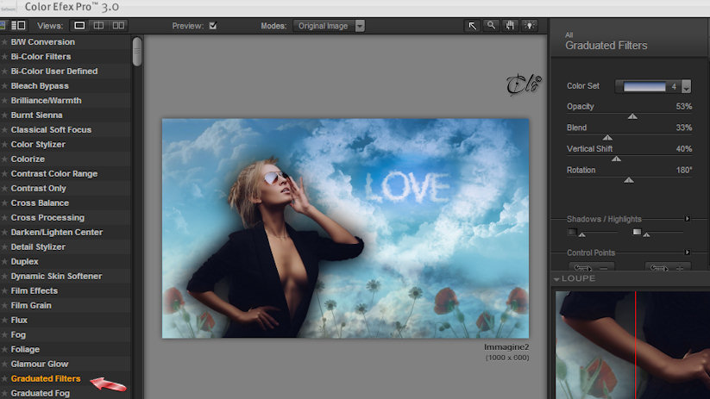Select the arrow pointer tool
This screenshot has height=399, width=710.
tap(472, 26)
